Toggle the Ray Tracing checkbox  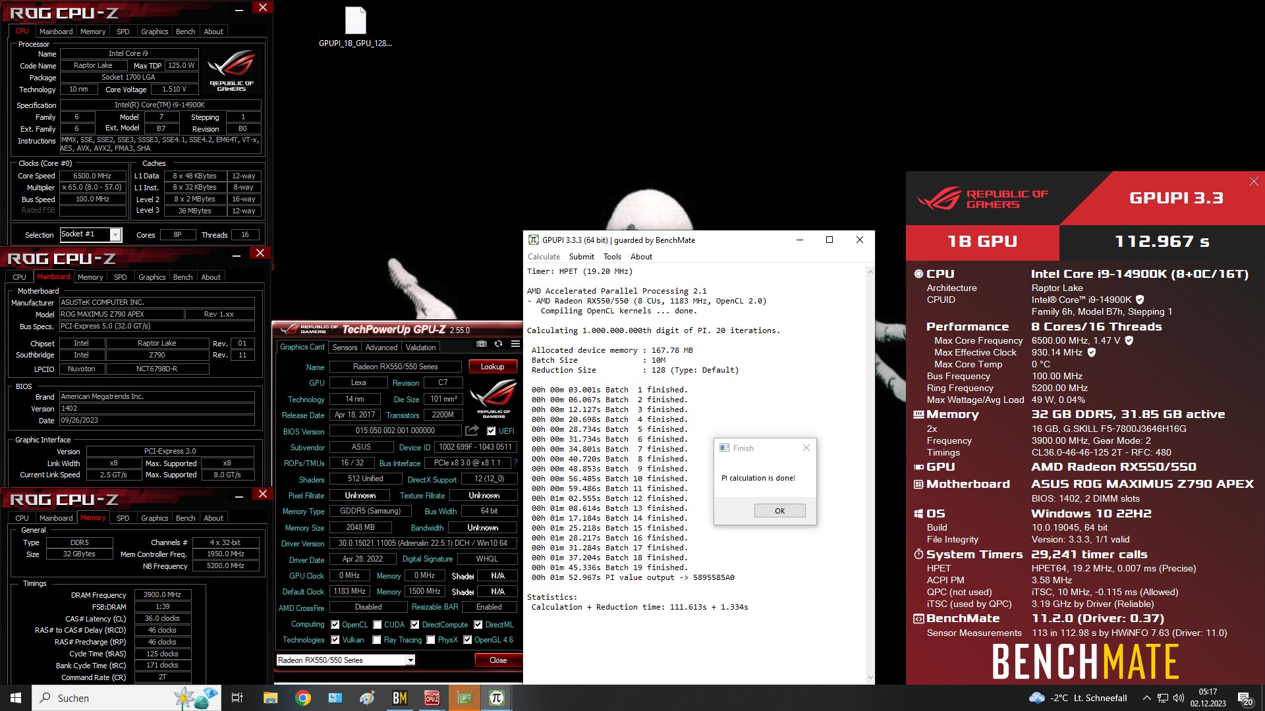click(x=377, y=640)
